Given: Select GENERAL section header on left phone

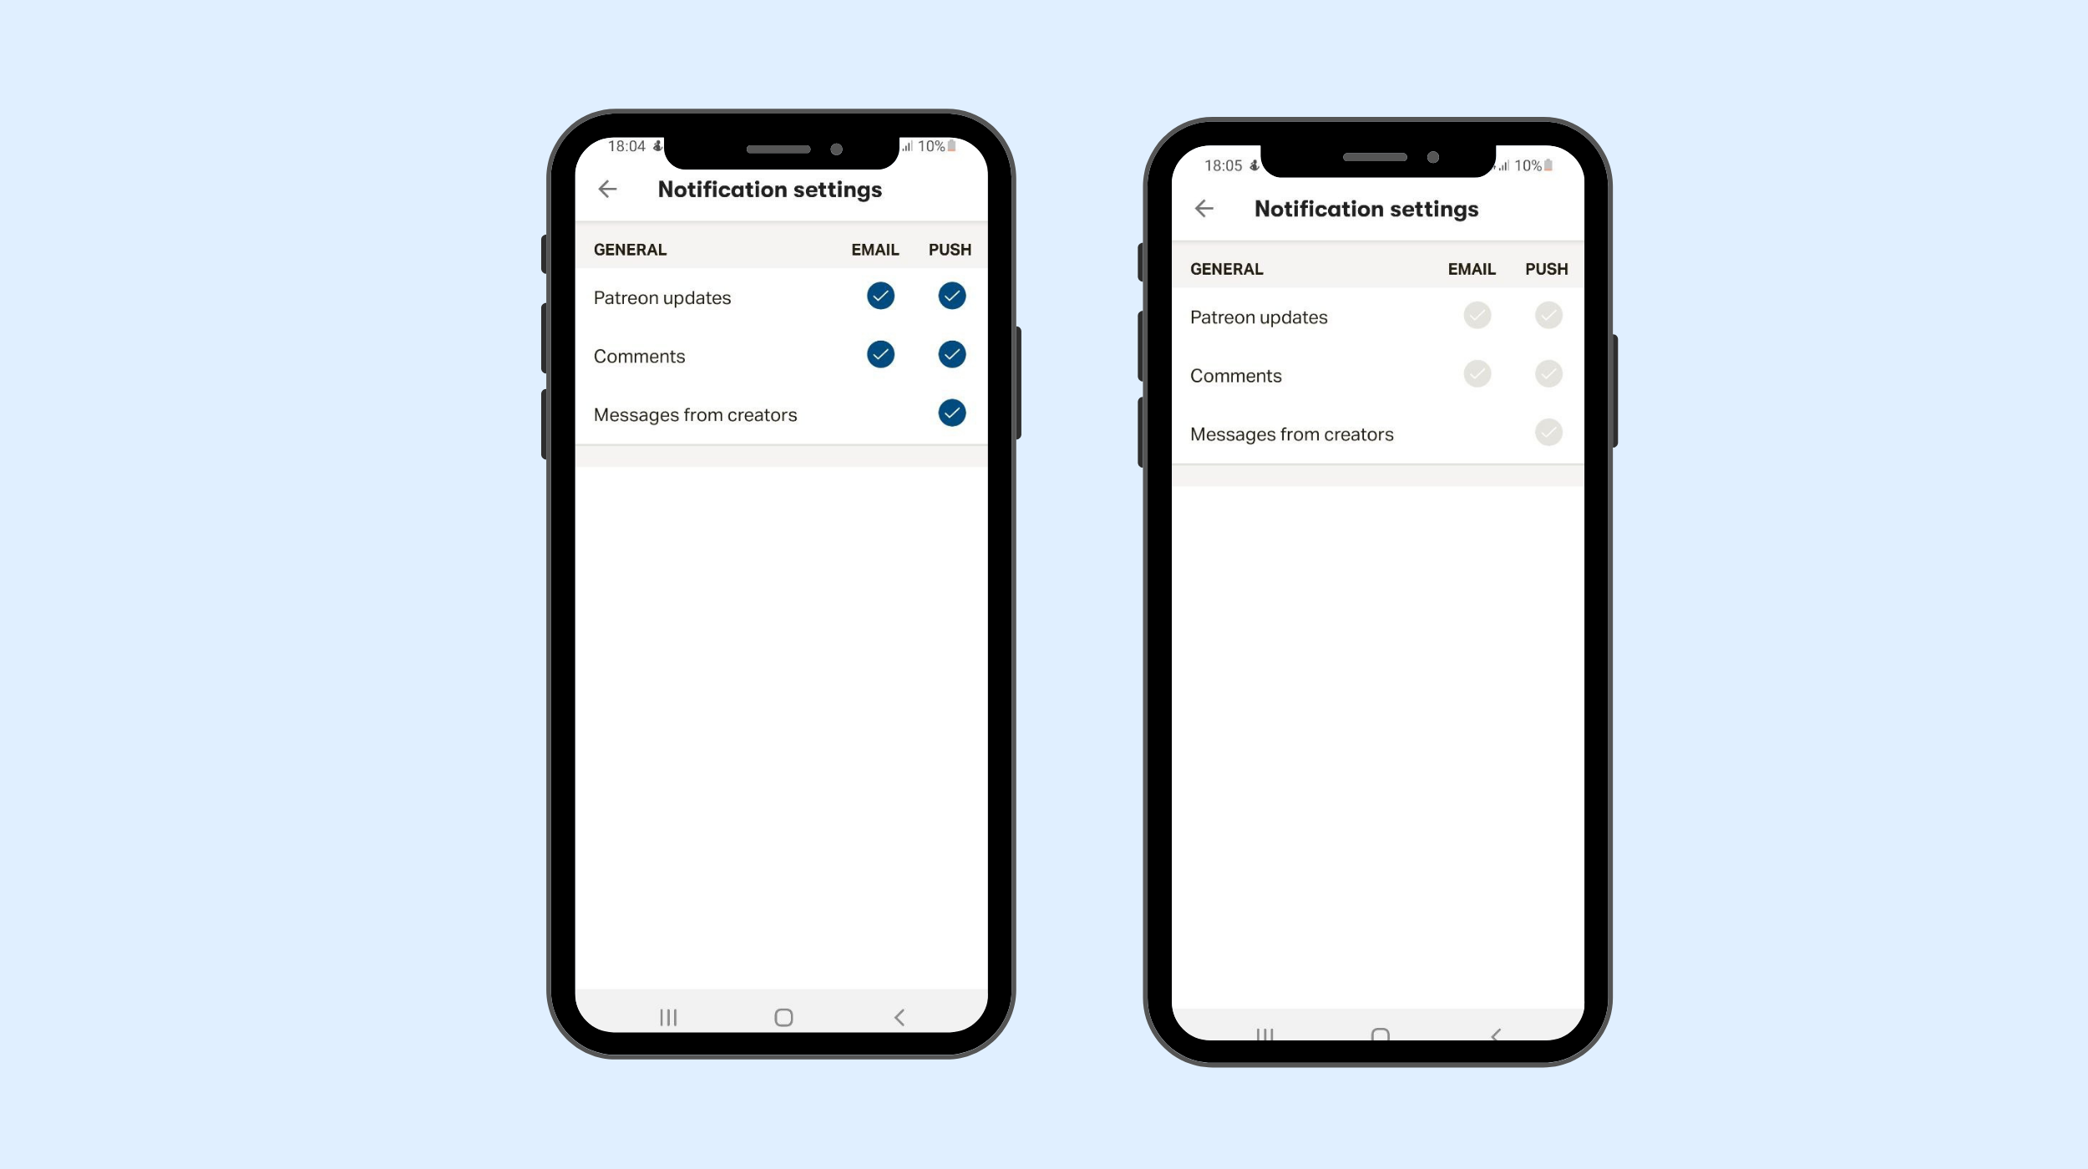Looking at the screenshot, I should [631, 248].
